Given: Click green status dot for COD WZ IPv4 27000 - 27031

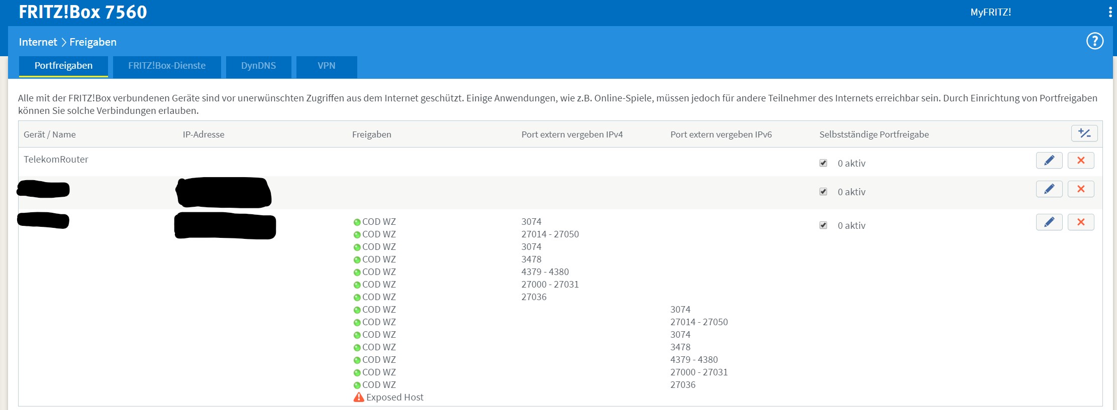Looking at the screenshot, I should [x=357, y=285].
